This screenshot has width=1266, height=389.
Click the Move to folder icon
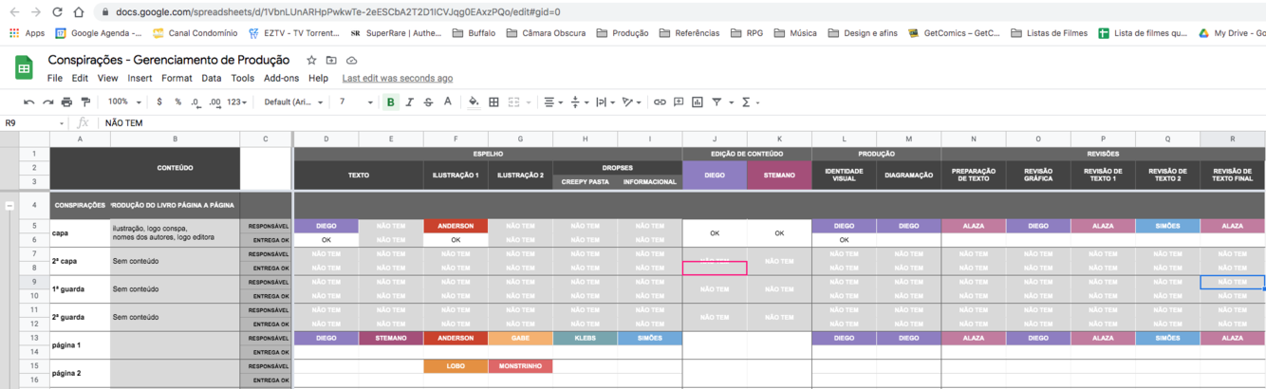point(331,60)
